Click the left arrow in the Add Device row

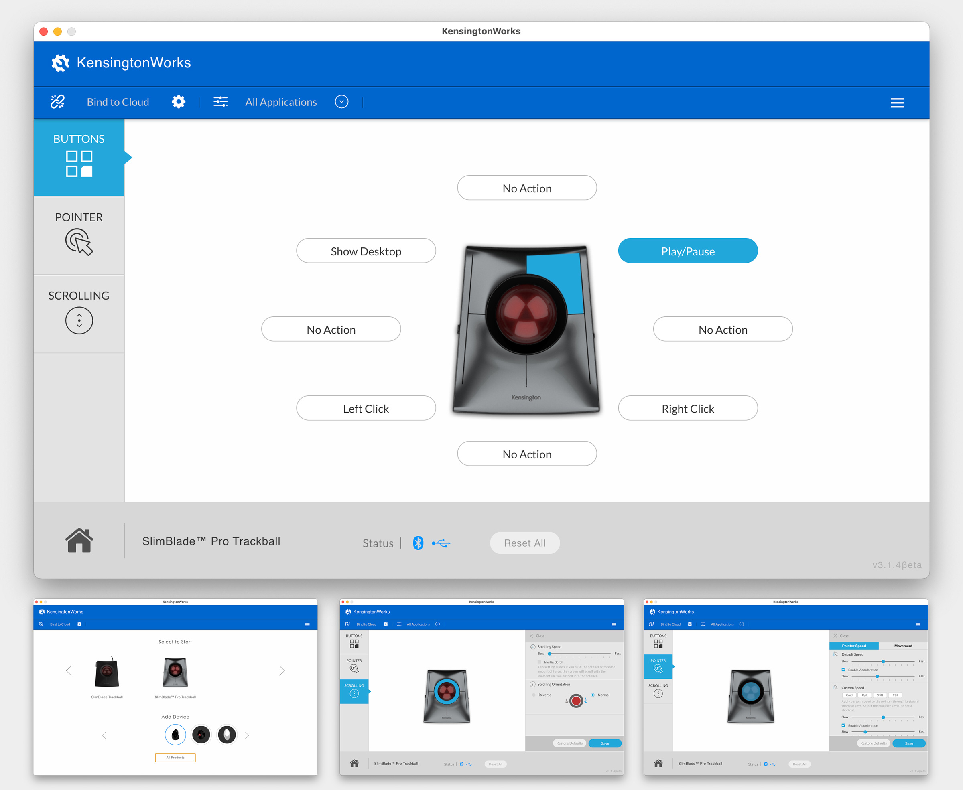click(x=104, y=735)
